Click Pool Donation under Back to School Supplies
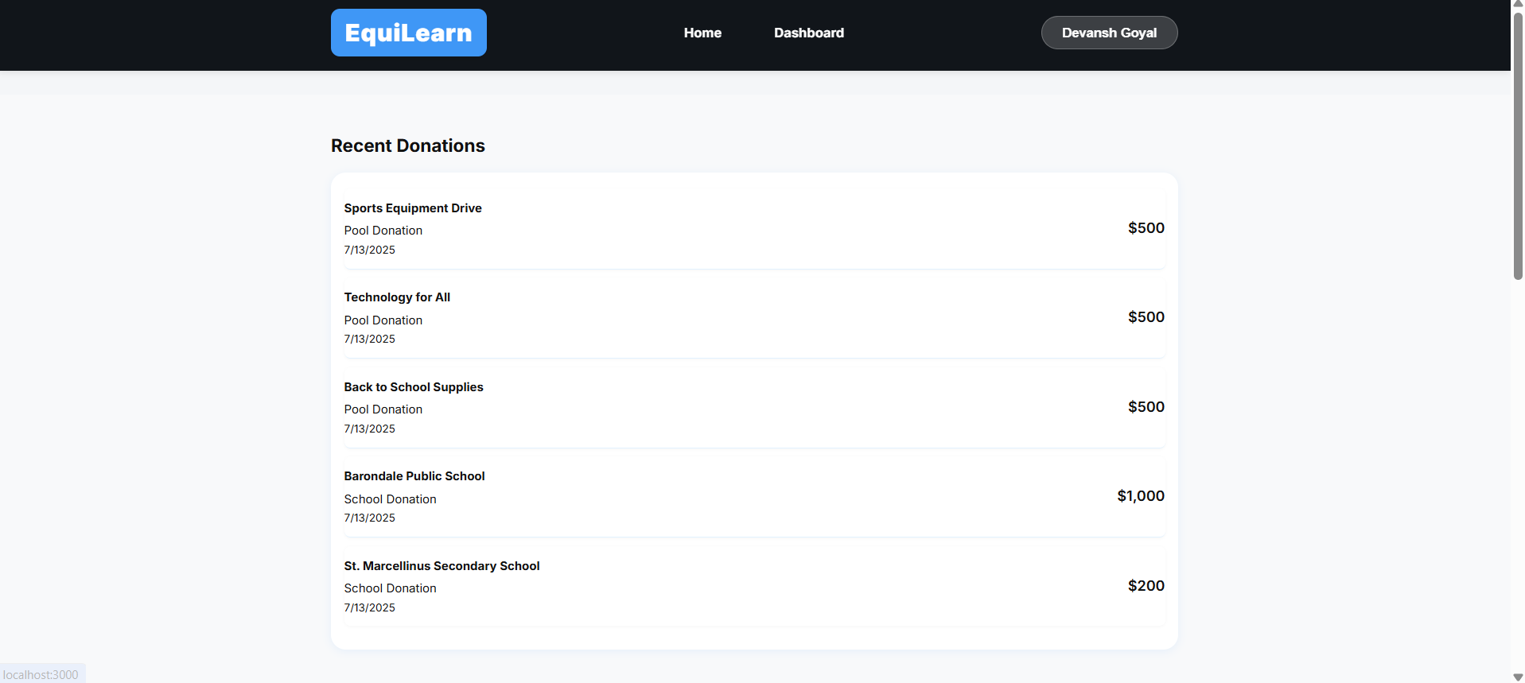This screenshot has width=1525, height=683. pyautogui.click(x=383, y=409)
